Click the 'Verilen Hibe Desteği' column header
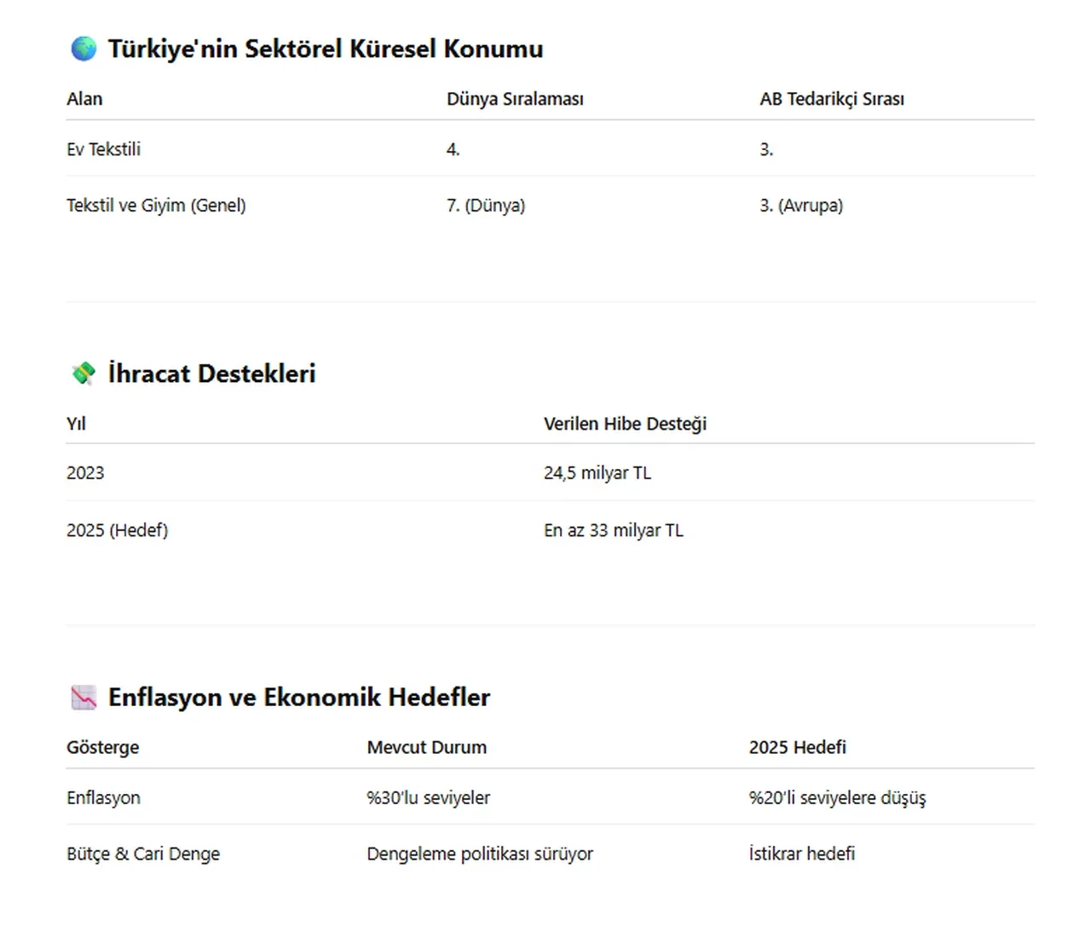Screen dimensions: 1091x944 tap(625, 424)
